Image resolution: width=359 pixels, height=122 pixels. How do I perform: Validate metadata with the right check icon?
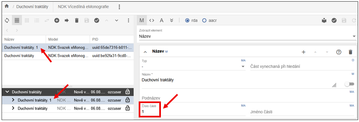(x=334, y=21)
